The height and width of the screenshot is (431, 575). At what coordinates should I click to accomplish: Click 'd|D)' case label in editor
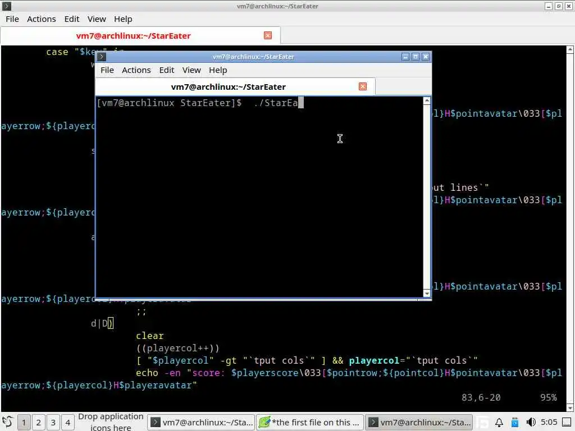point(102,323)
